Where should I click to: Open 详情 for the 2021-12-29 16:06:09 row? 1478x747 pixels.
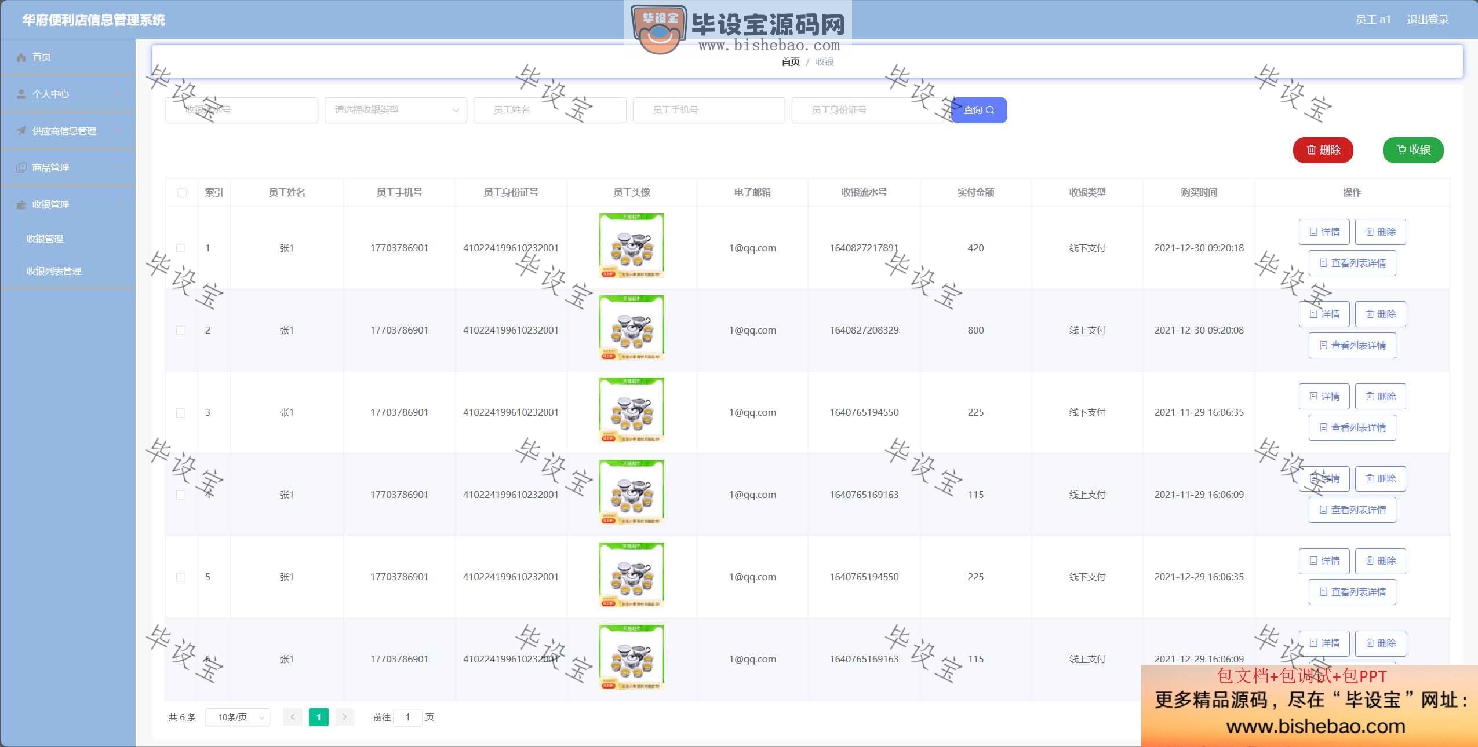pyautogui.click(x=1324, y=643)
